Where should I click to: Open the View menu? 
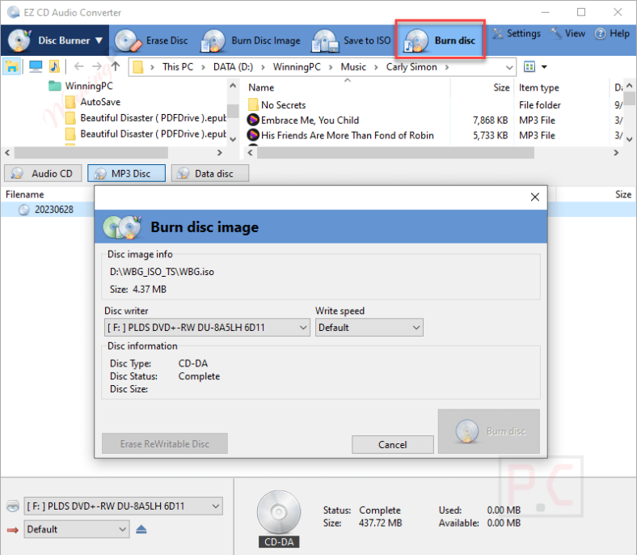[567, 33]
